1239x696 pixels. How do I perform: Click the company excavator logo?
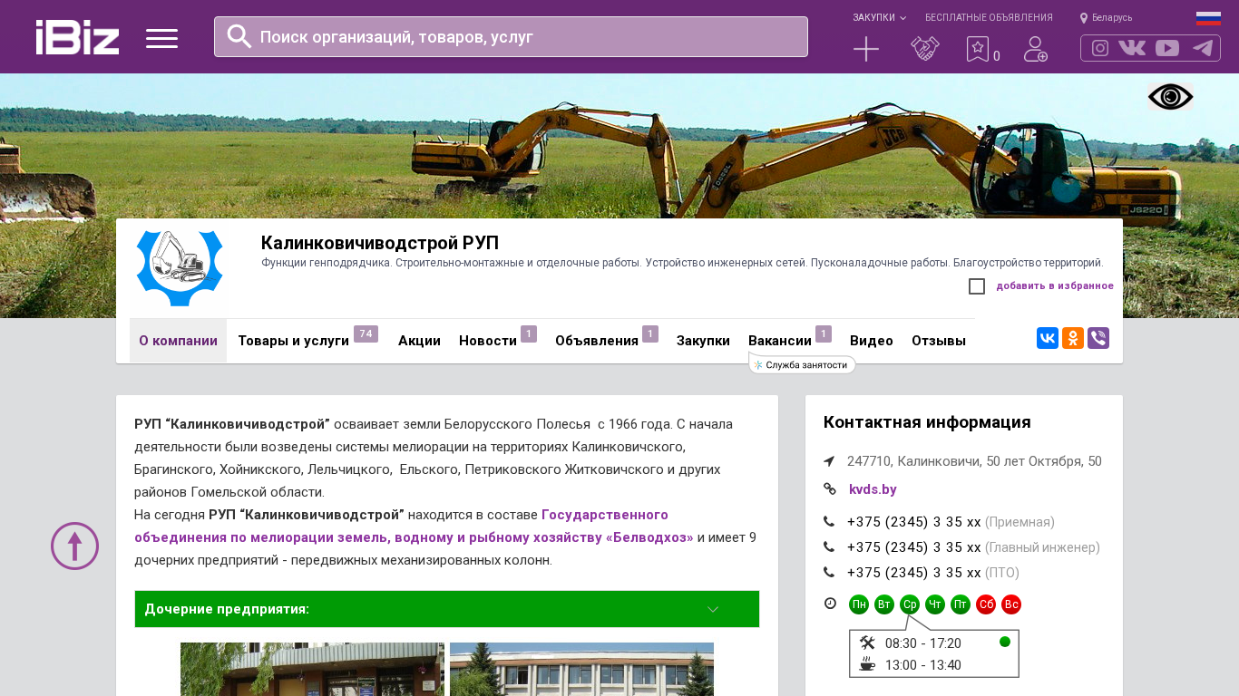tap(180, 267)
